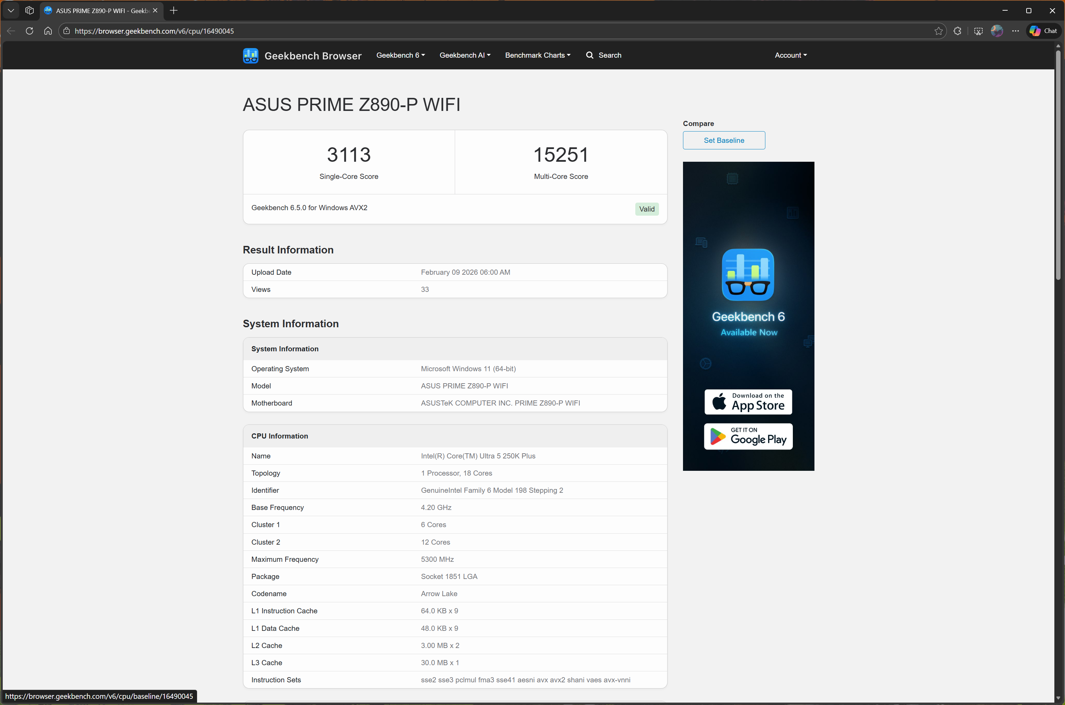Click the Get it on Google Play badge
Image resolution: width=1065 pixels, height=705 pixels.
(x=748, y=436)
